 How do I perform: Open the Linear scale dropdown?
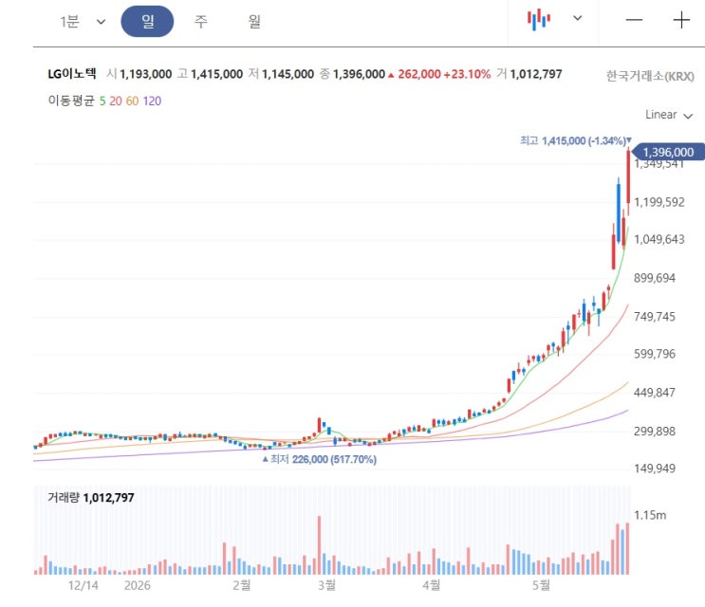click(669, 115)
